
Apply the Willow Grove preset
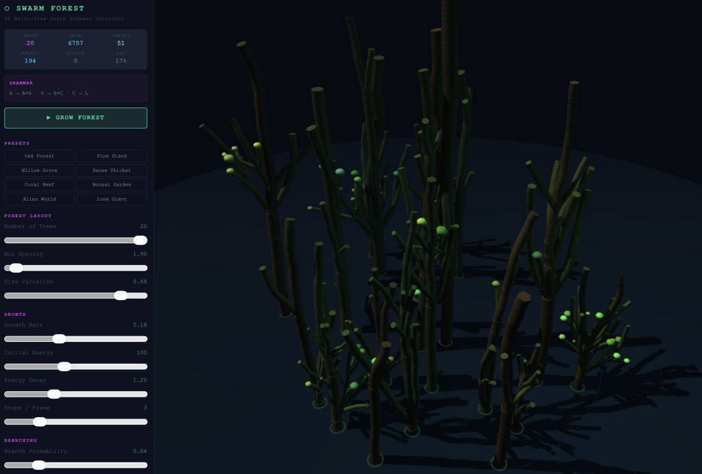[39, 171]
